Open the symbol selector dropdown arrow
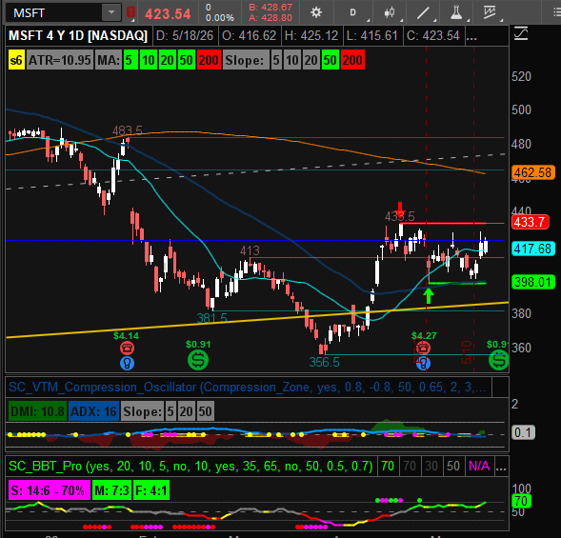561x538 pixels. pyautogui.click(x=111, y=12)
